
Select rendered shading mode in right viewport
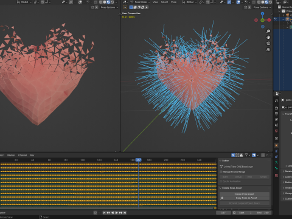point(270,2)
